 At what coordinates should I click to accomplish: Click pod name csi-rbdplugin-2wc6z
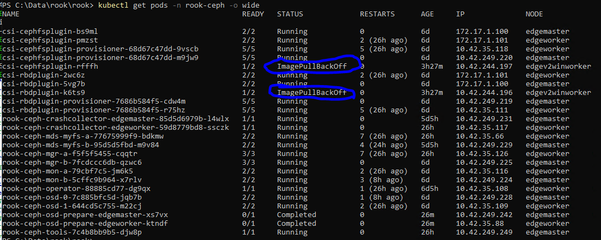(44, 75)
